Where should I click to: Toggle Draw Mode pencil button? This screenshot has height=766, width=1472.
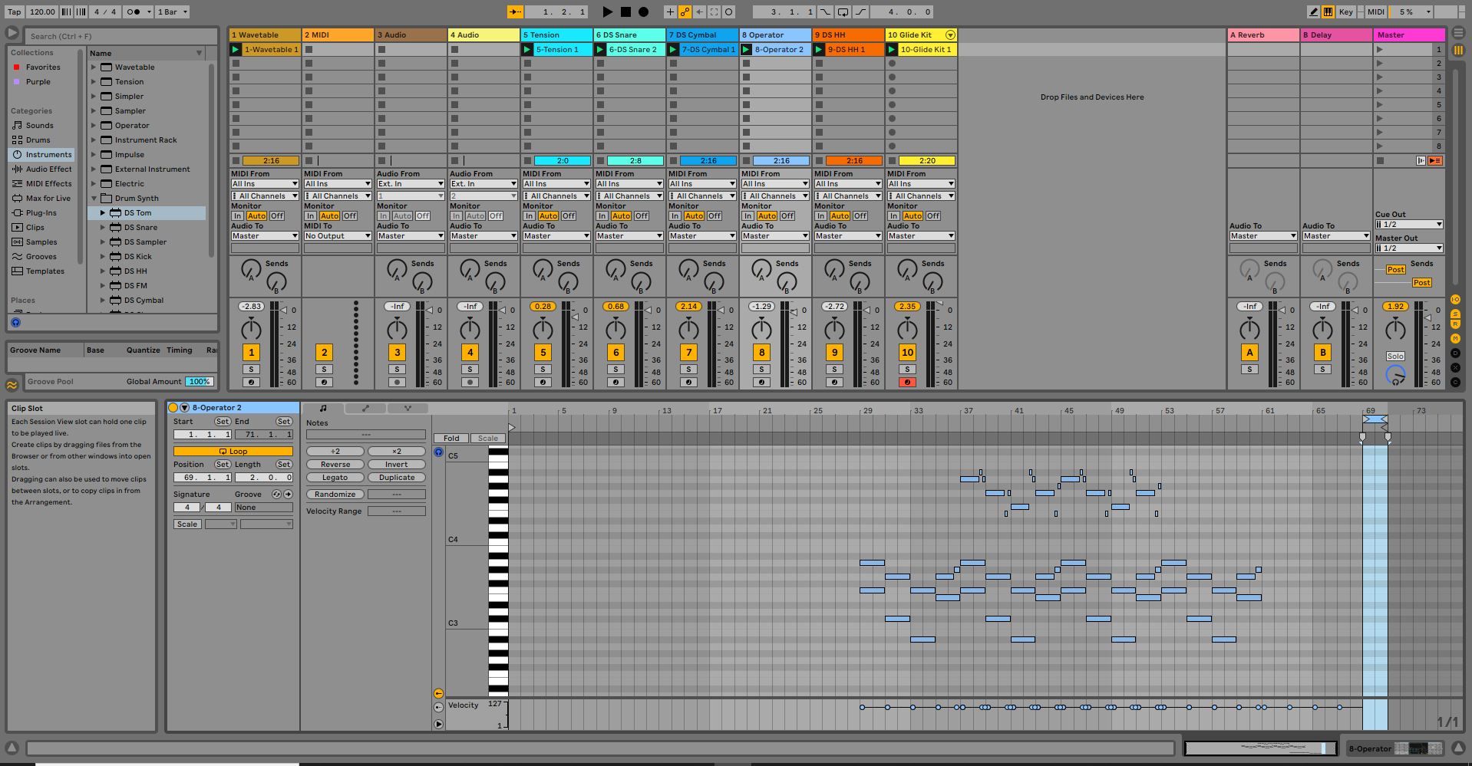(x=1314, y=12)
